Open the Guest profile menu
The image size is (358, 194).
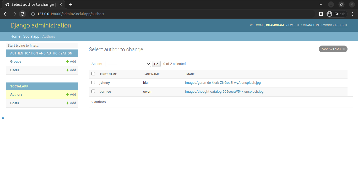[336, 14]
